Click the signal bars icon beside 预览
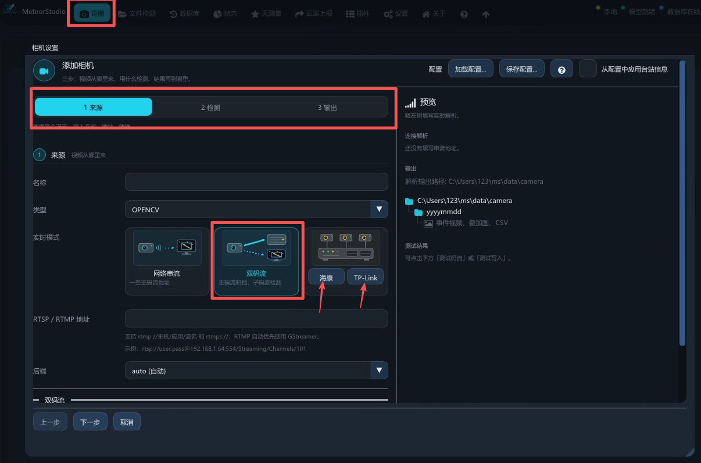The width and height of the screenshot is (701, 463). coord(410,102)
